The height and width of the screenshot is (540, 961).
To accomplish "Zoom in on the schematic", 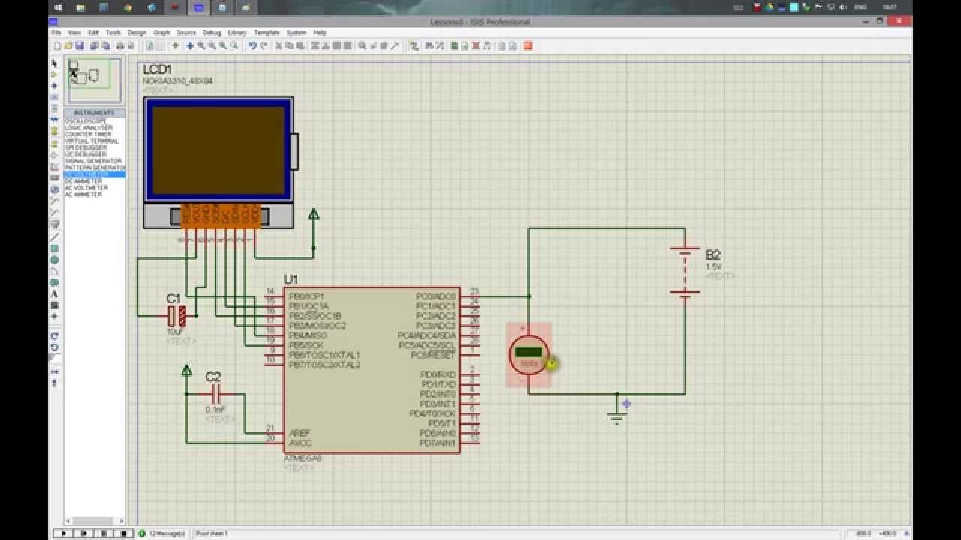I will coord(200,46).
